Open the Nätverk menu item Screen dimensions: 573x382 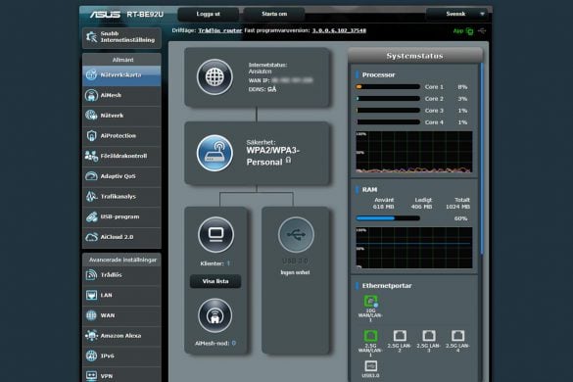pyautogui.click(x=121, y=116)
